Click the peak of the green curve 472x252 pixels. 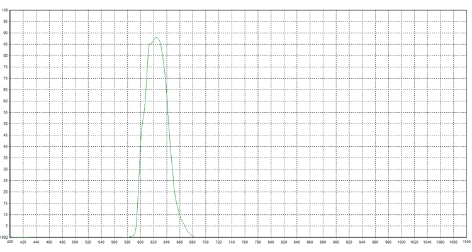coord(156,37)
